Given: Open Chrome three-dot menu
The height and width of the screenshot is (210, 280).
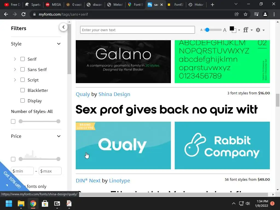Looking at the screenshot, I should (x=274, y=14).
